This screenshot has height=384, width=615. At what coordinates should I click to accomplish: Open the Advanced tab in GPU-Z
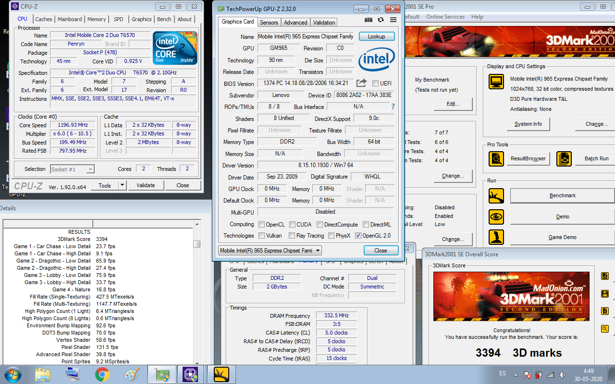[x=295, y=23]
